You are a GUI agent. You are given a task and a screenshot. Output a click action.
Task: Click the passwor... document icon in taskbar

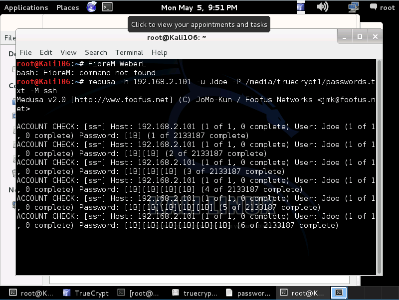pos(229,293)
